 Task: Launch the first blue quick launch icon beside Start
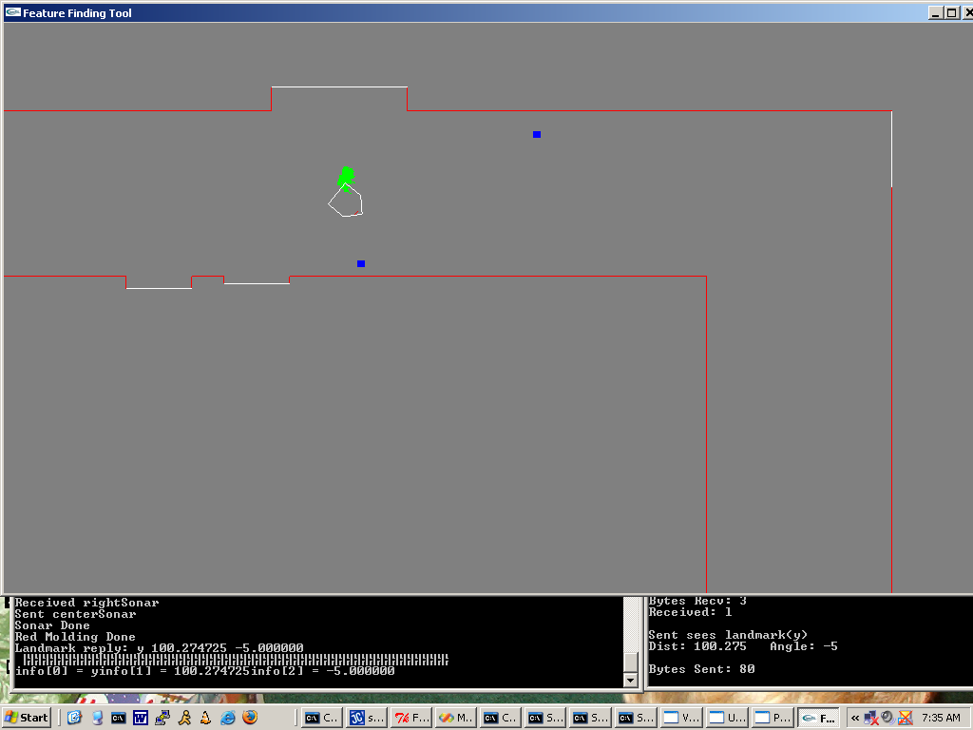[74, 719]
